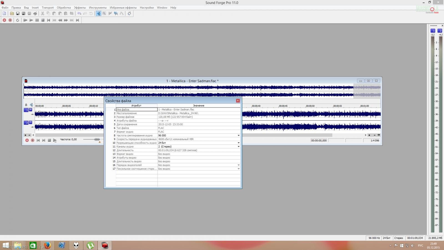Image resolution: width=444 pixels, height=250 pixels.
Task: Click the Cut scissors icon
Action: click(42, 13)
